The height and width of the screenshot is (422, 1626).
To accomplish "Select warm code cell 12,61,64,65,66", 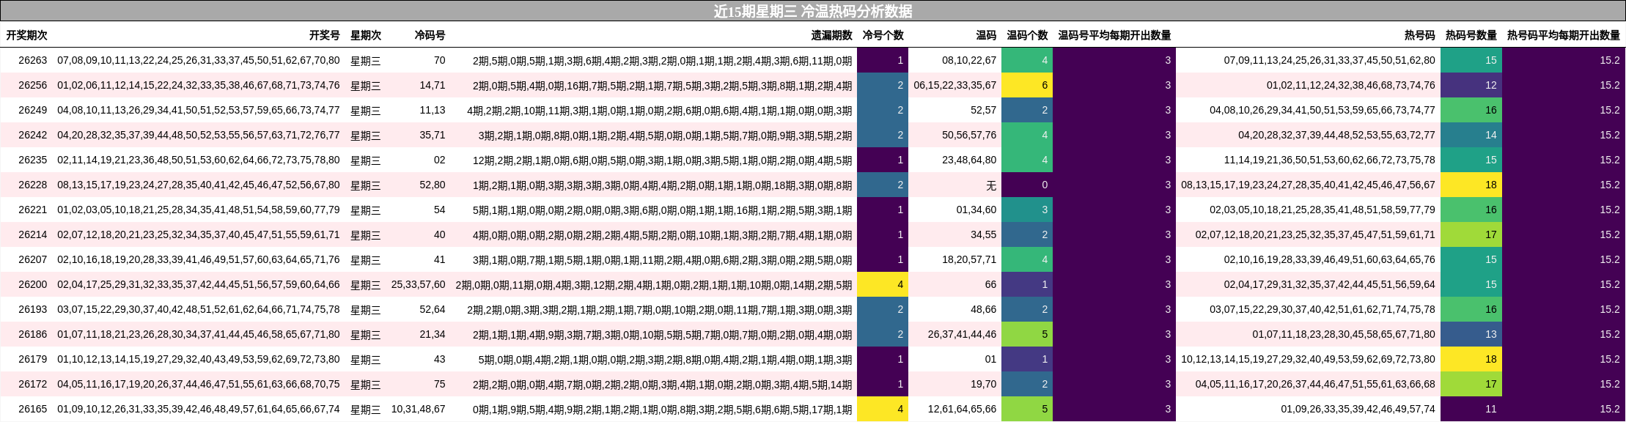I will [x=963, y=409].
